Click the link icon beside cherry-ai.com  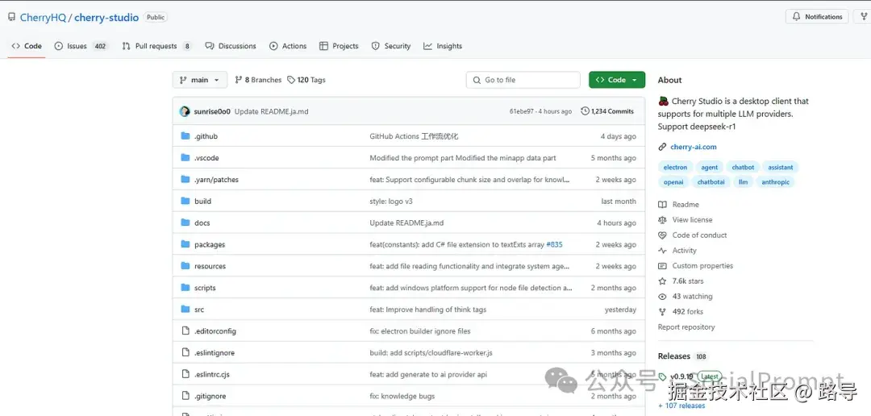click(662, 148)
